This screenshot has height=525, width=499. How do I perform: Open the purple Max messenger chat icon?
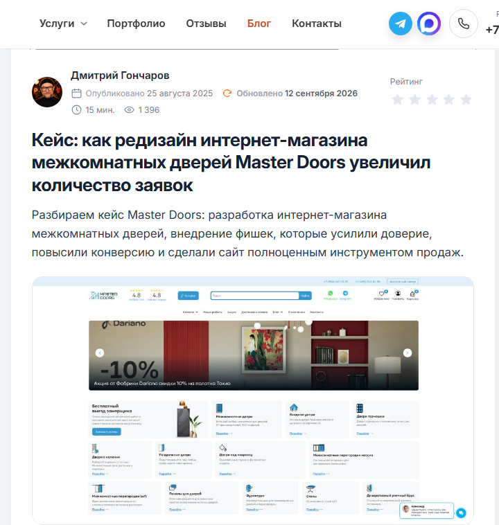click(428, 24)
